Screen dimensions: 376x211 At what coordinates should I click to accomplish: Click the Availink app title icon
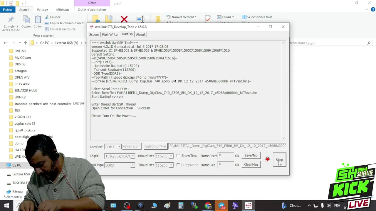click(91, 27)
